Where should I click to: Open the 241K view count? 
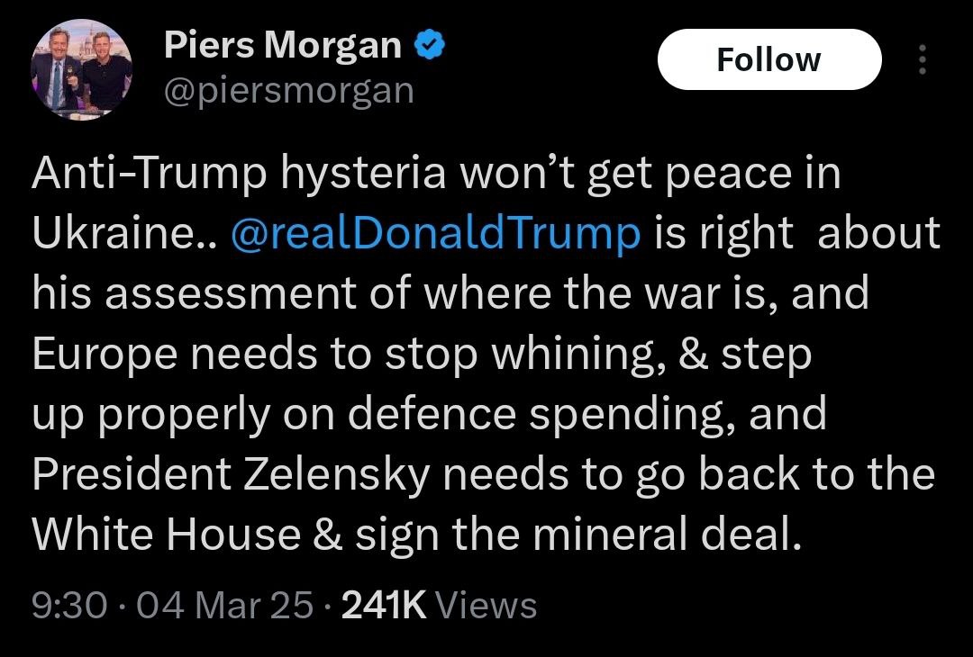click(383, 606)
